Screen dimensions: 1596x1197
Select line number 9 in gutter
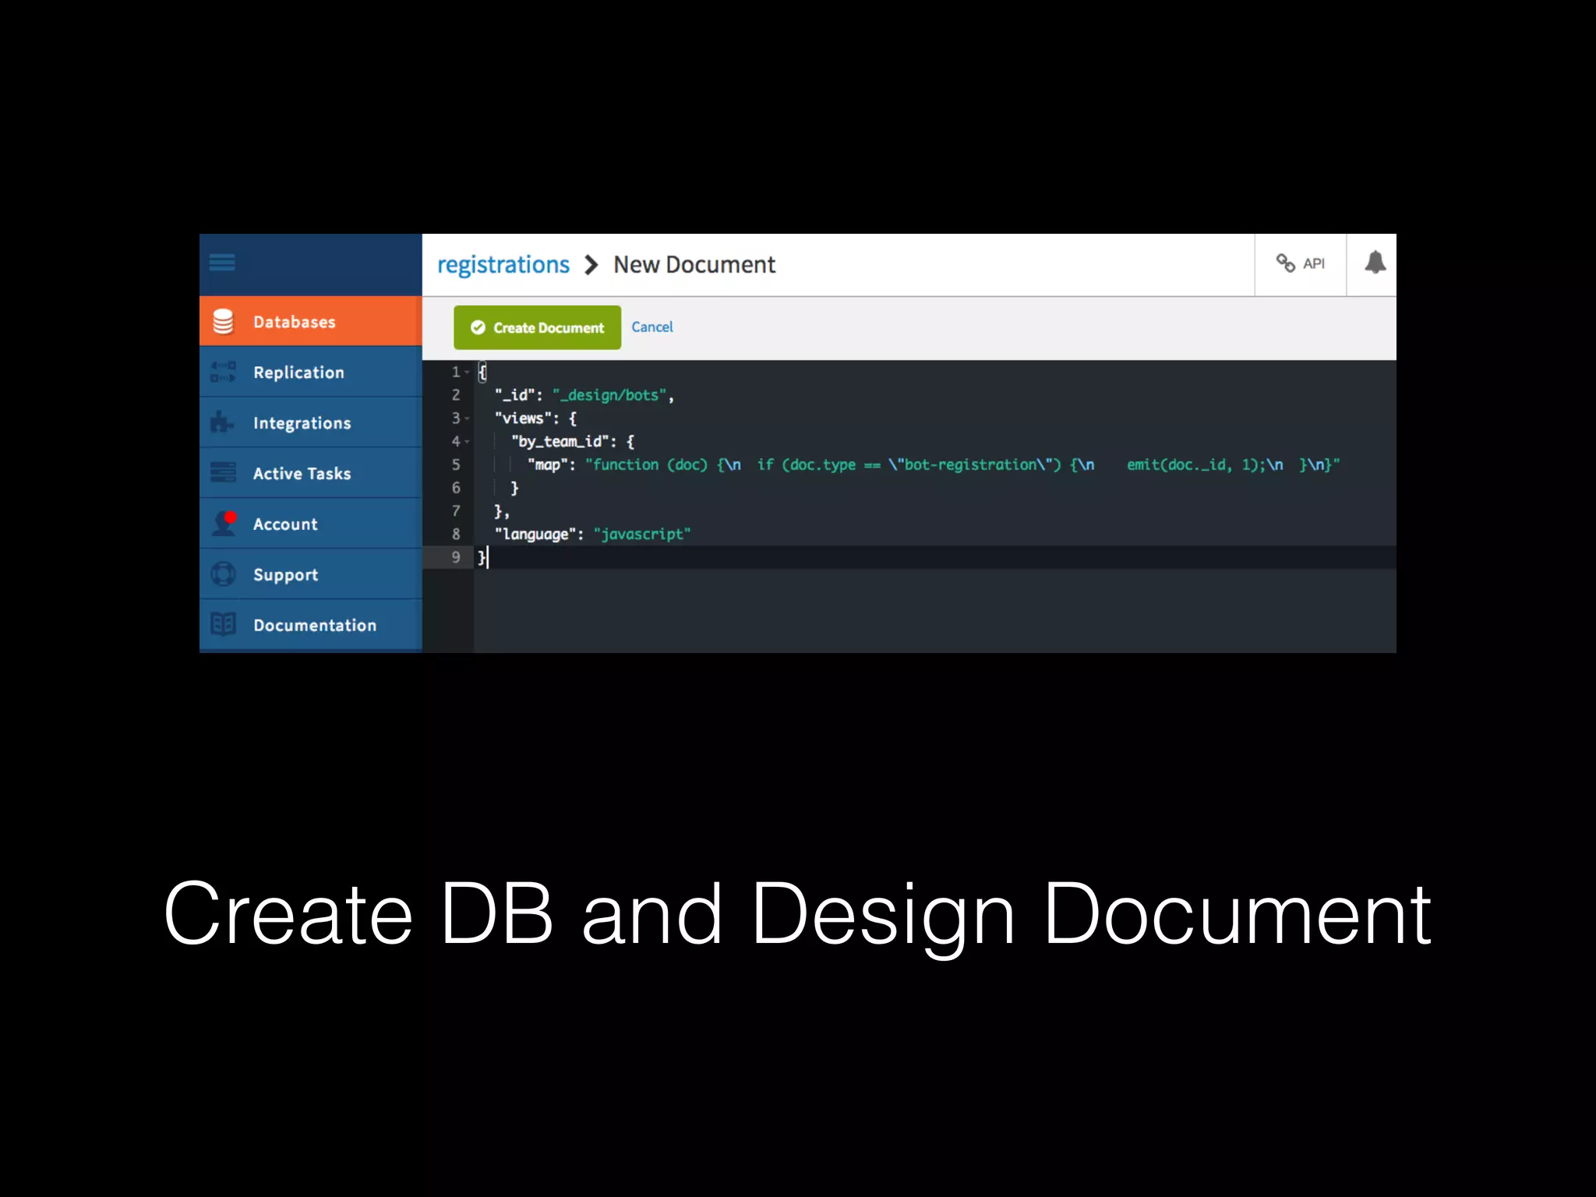tap(456, 557)
